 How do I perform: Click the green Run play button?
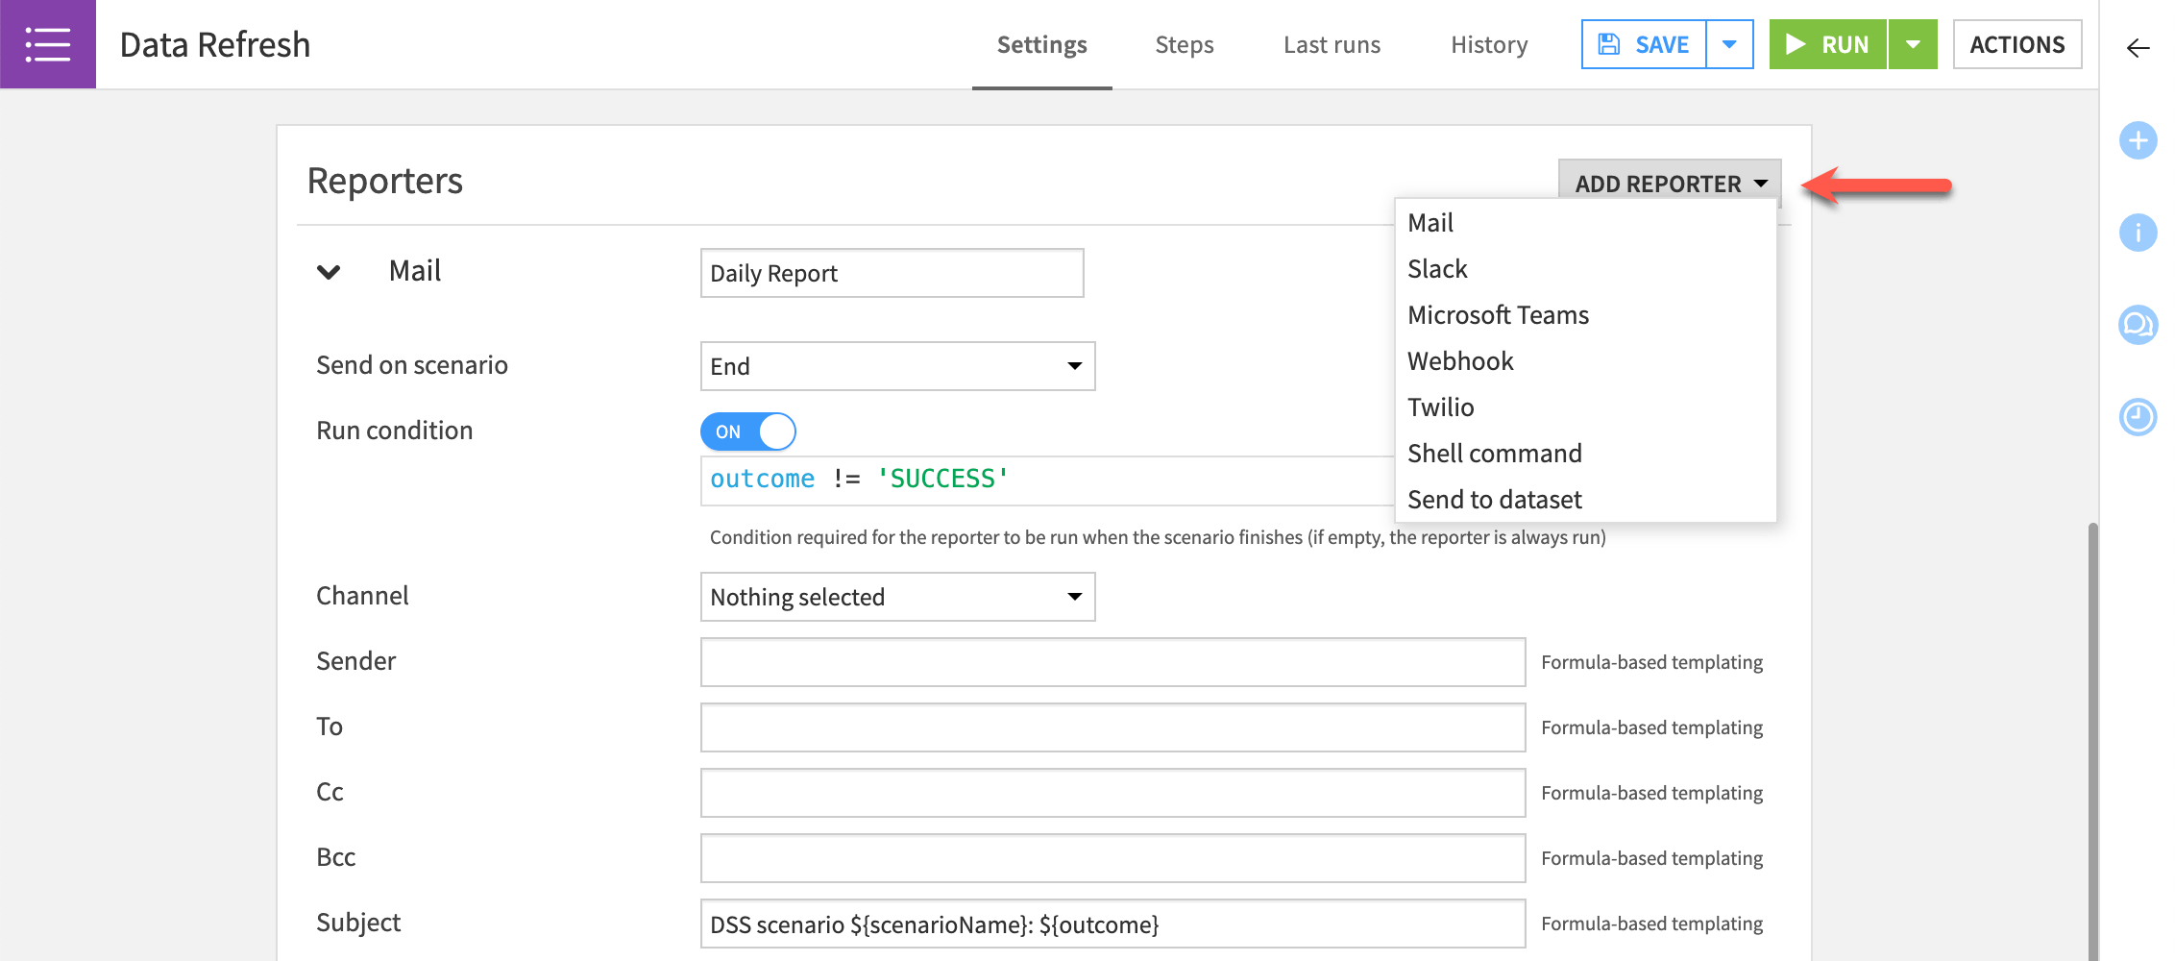pyautogui.click(x=1827, y=44)
